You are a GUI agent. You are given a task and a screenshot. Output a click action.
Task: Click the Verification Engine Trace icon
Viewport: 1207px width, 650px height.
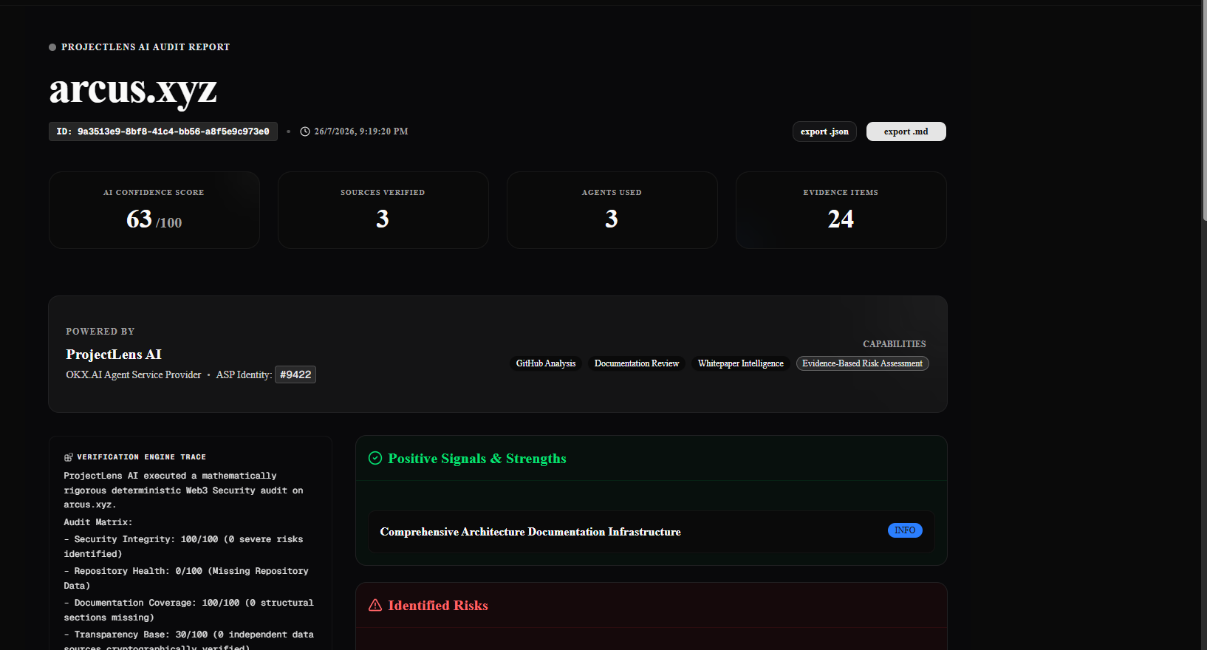(x=69, y=457)
